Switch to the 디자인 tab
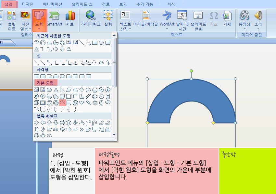276x194 pixels. (28, 4)
